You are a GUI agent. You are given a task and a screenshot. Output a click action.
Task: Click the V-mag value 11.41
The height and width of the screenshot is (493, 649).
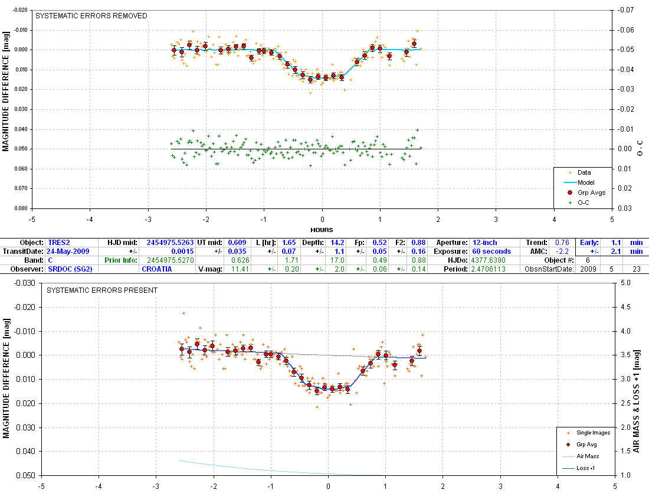[240, 269]
